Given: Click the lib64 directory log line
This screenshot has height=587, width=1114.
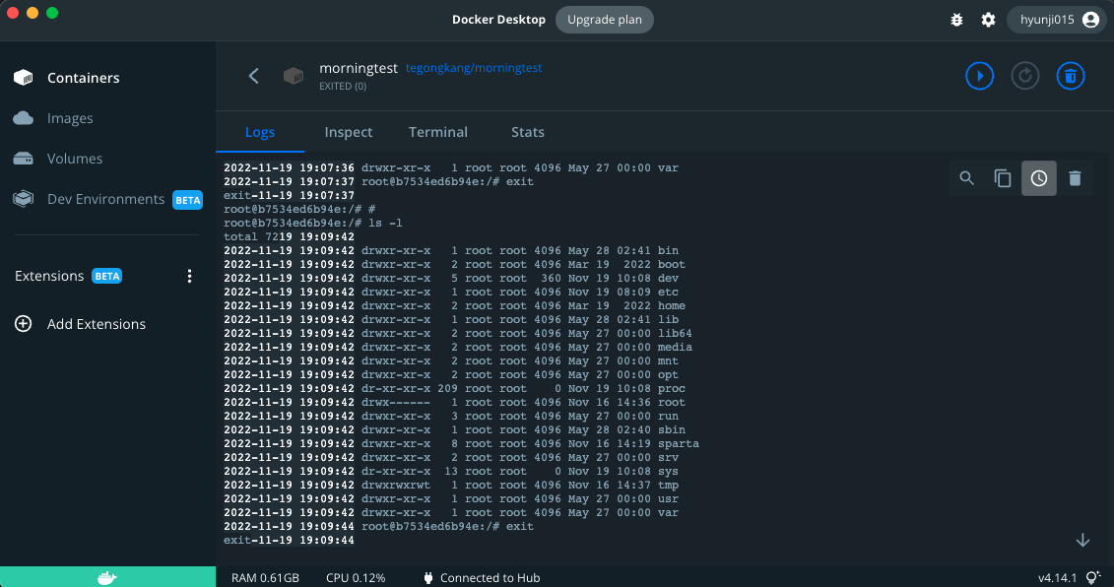Looking at the screenshot, I should pyautogui.click(x=458, y=333).
